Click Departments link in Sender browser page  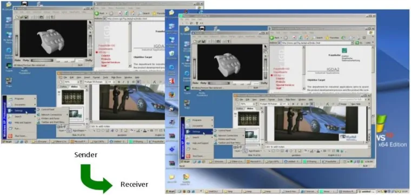[x=105, y=49]
